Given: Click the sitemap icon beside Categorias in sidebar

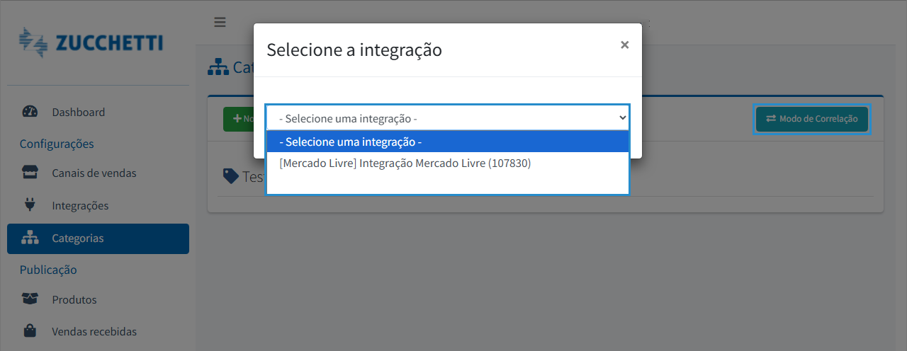Looking at the screenshot, I should click(x=30, y=238).
